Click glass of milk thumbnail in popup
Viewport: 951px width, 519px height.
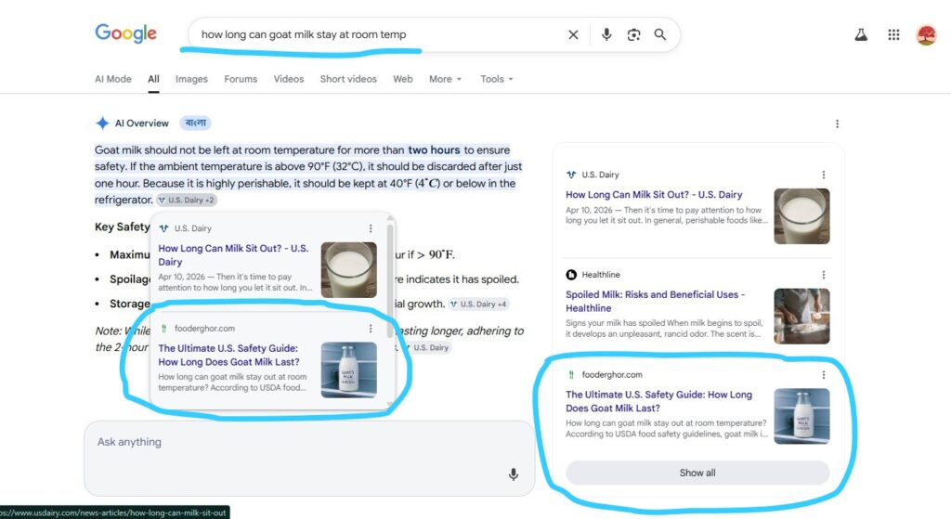(x=349, y=270)
